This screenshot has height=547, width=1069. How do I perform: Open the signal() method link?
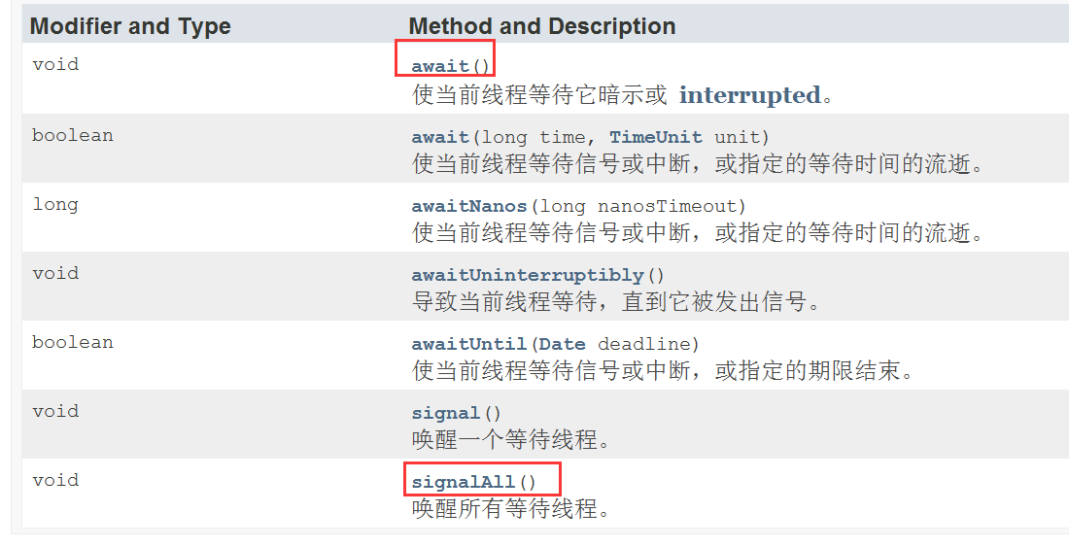point(446,413)
